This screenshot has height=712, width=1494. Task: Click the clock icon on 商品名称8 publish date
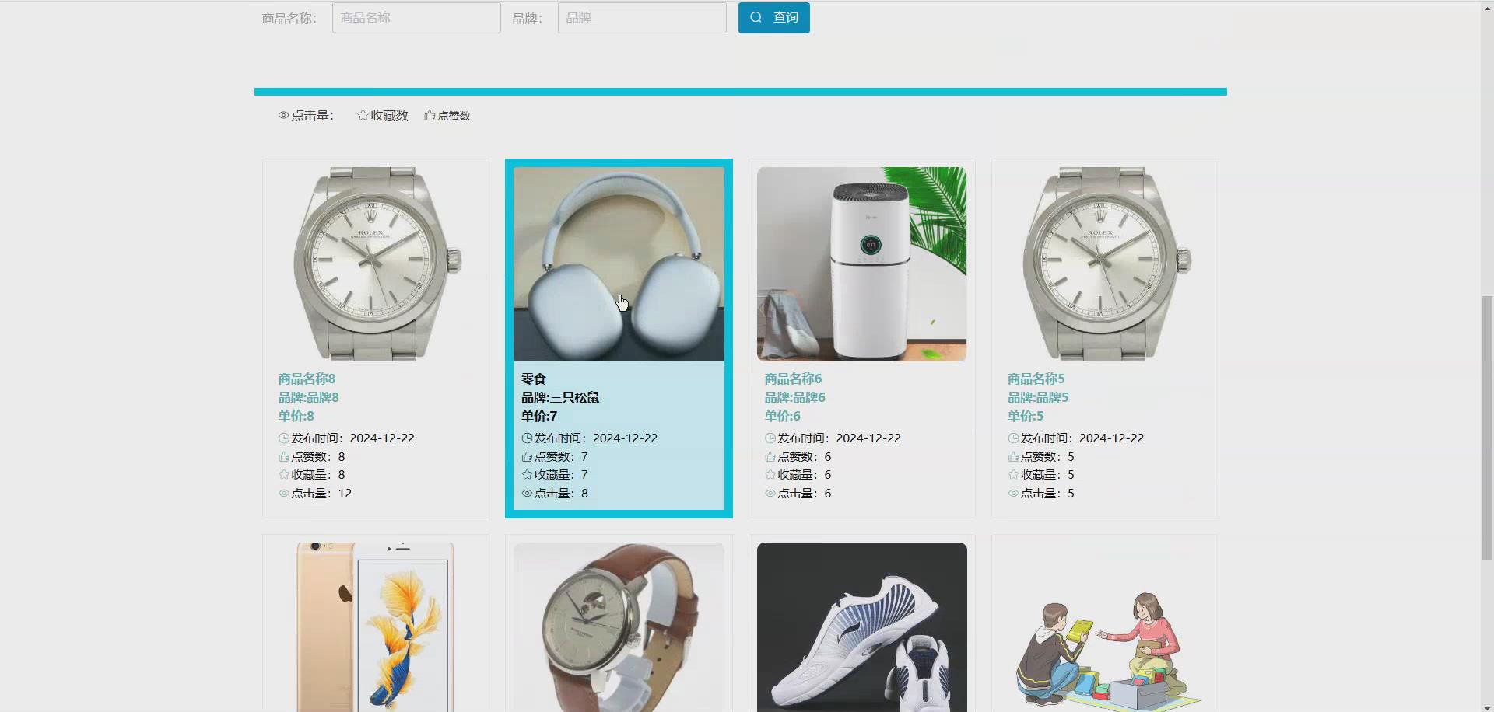[x=282, y=438]
